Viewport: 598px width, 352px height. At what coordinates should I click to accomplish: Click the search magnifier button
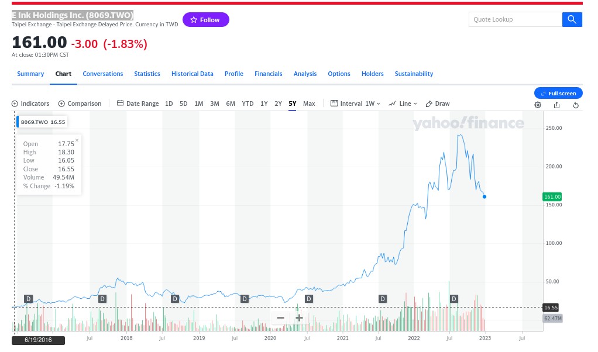coord(572,19)
